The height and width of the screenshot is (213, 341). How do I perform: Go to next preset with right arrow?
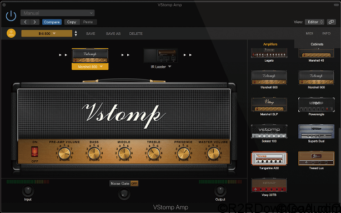pos(34,22)
